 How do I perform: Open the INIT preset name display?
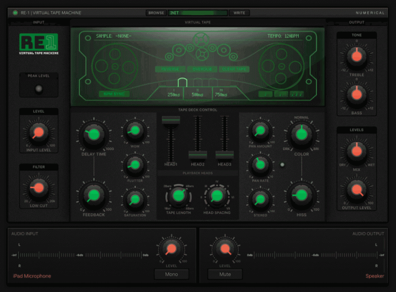coord(198,13)
